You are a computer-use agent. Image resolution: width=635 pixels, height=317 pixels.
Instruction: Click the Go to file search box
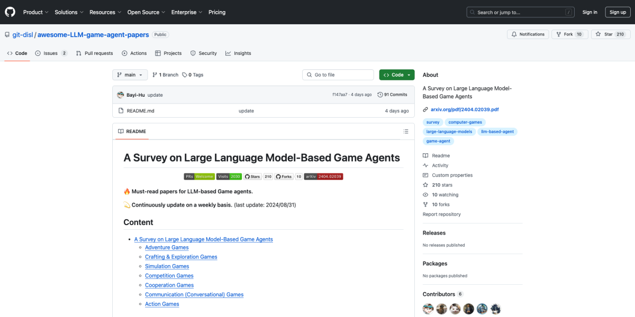338,74
